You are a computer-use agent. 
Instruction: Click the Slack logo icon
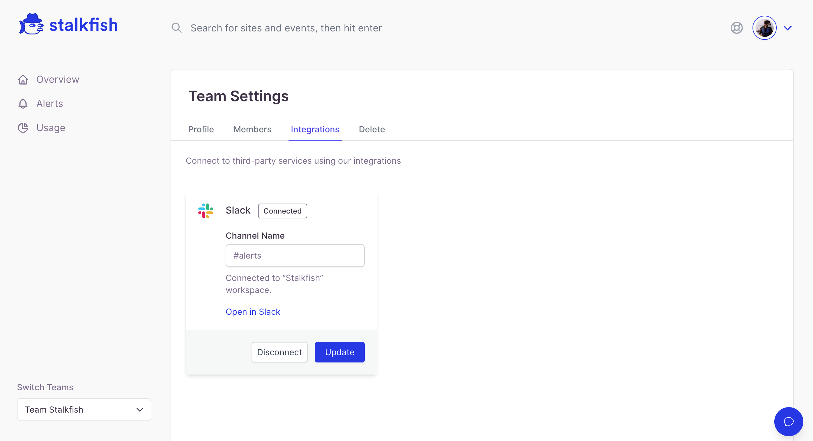205,211
